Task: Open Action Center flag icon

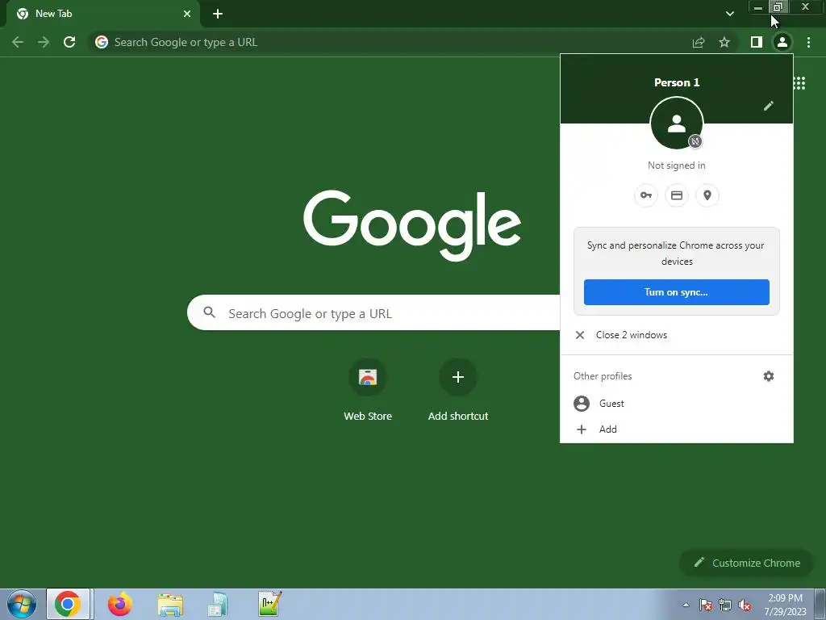Action: tap(706, 605)
